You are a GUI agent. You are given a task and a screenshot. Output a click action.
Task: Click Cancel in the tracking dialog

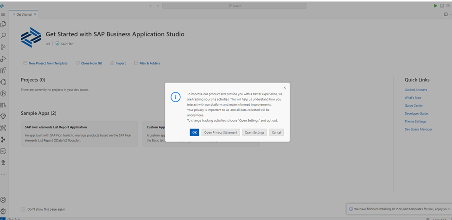coord(276,132)
